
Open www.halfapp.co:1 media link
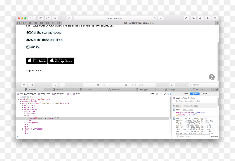click(191, 106)
